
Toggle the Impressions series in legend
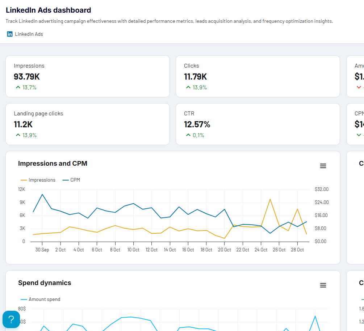click(38, 180)
